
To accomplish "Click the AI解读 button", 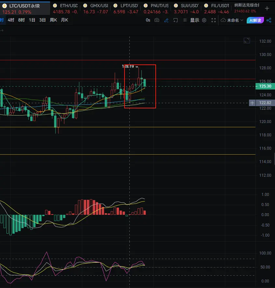I will point(255,20).
